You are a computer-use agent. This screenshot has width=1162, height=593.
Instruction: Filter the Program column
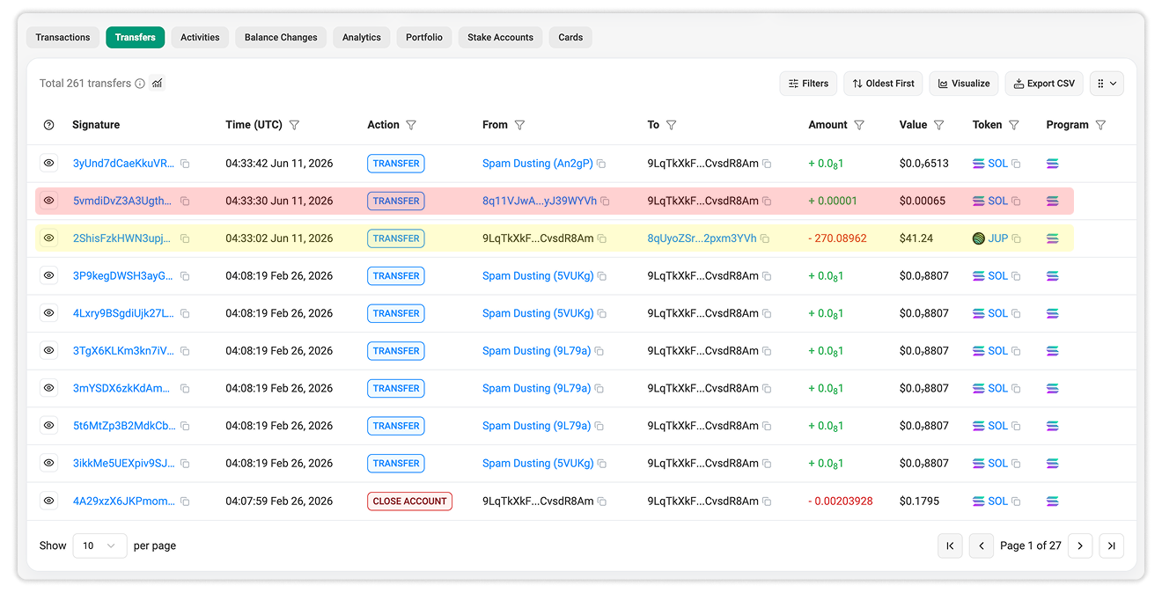pyautogui.click(x=1100, y=125)
